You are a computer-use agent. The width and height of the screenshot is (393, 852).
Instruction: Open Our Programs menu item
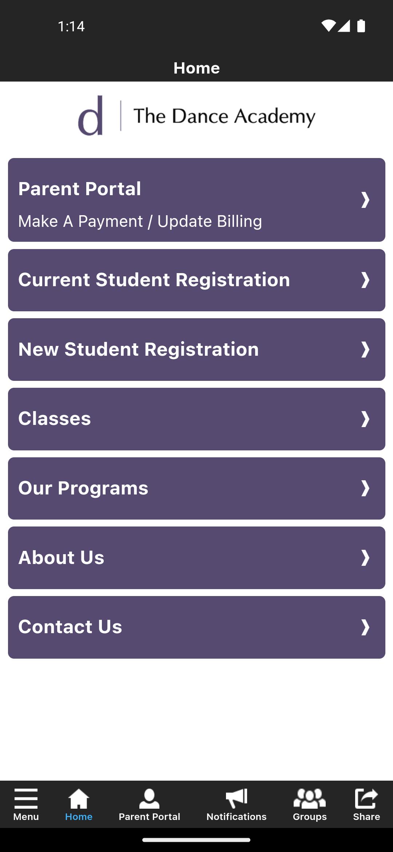tap(196, 488)
